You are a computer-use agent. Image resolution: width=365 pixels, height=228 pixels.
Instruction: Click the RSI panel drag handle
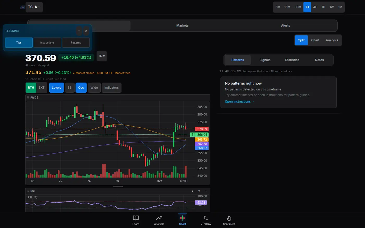click(x=28, y=191)
